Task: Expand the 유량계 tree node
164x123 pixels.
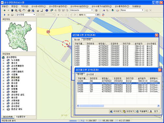Action: pyautogui.click(x=3, y=89)
